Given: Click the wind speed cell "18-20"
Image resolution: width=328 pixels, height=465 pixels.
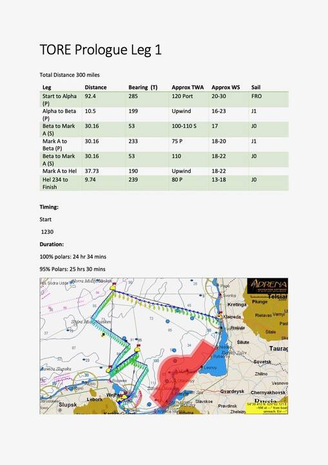Looking at the screenshot, I should pos(218,141).
